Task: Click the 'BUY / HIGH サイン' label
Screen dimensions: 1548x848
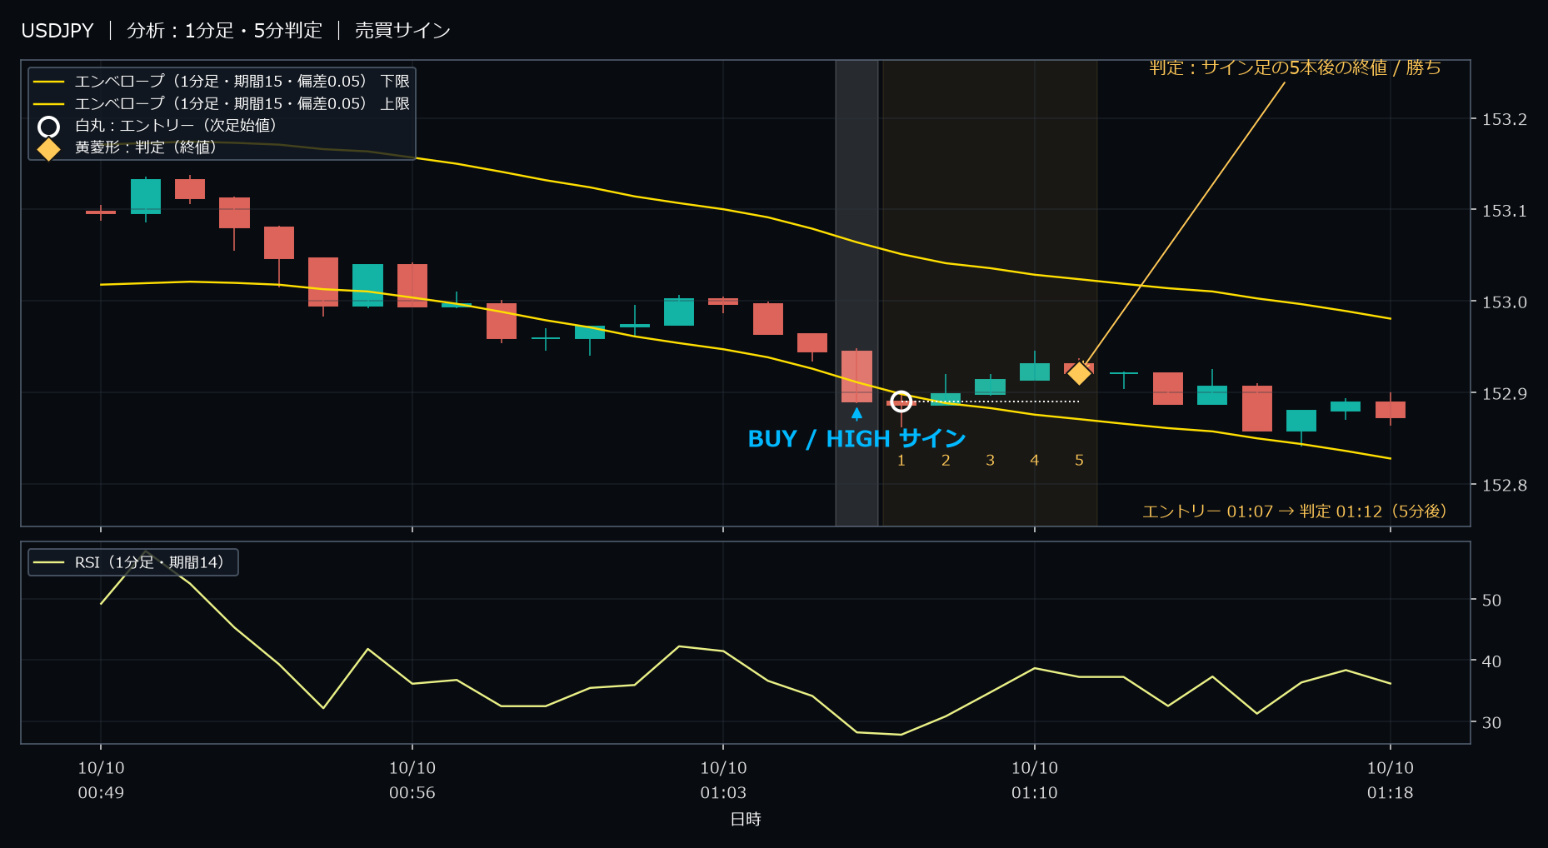Action: pyautogui.click(x=856, y=439)
